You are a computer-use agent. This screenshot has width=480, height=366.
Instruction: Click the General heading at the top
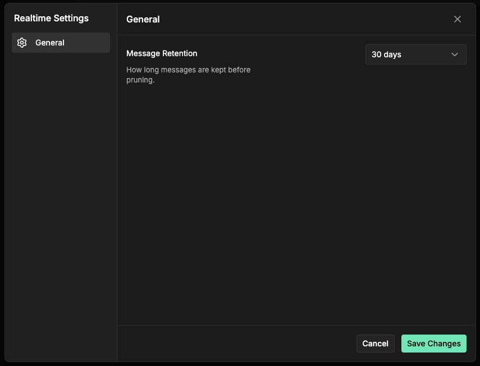pyautogui.click(x=143, y=19)
